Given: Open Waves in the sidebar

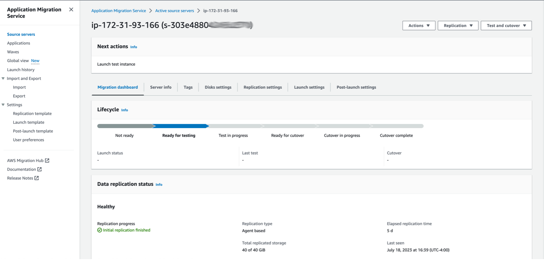Looking at the screenshot, I should [x=13, y=52].
